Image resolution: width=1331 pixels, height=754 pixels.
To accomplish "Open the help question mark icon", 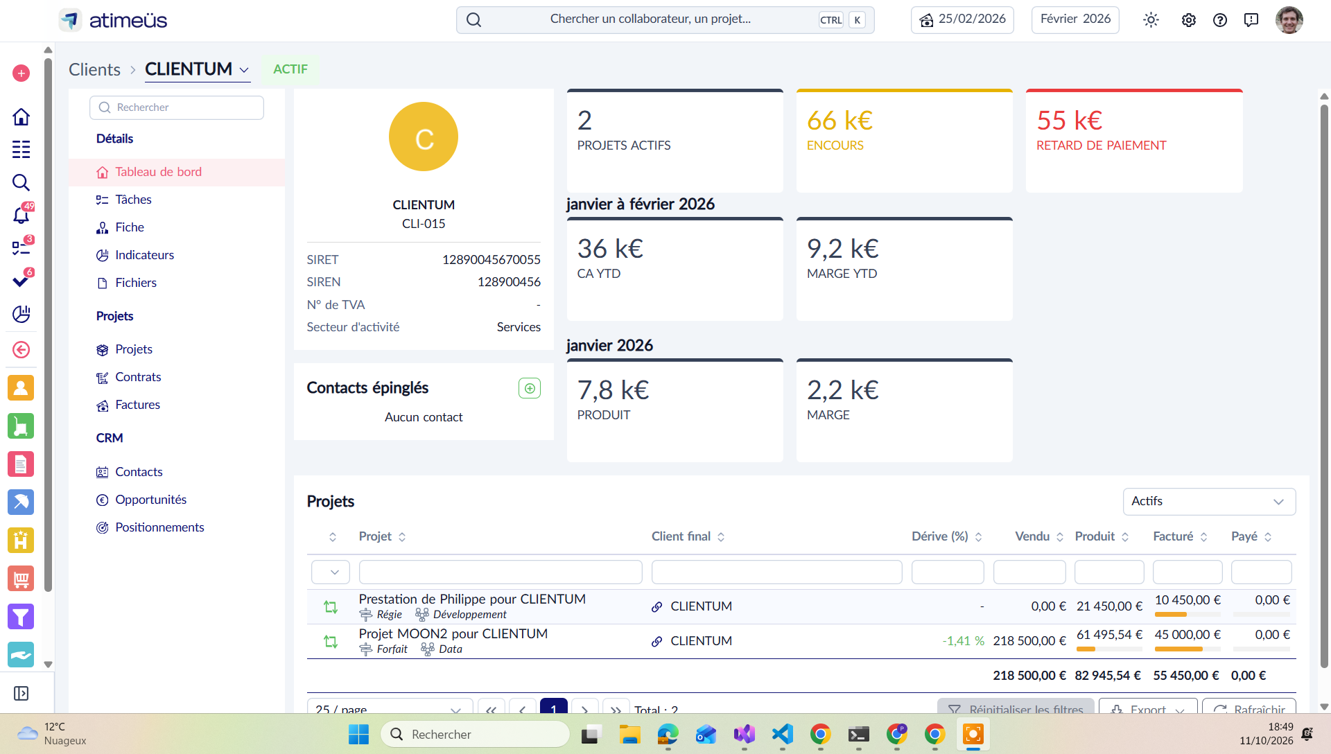I will pyautogui.click(x=1220, y=20).
